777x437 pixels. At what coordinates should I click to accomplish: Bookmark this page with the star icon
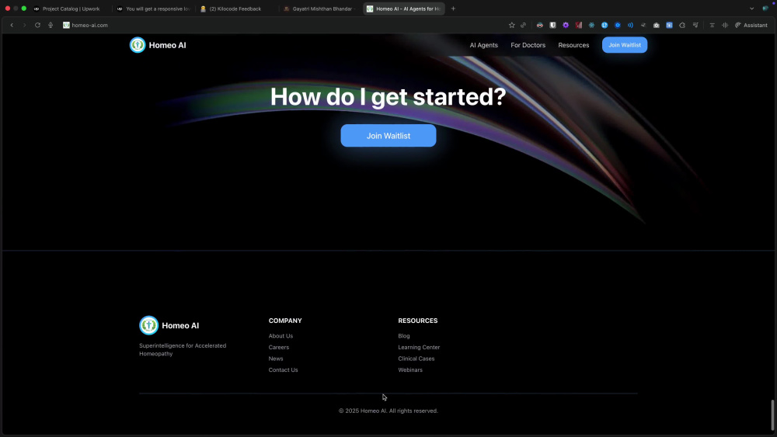tap(512, 25)
